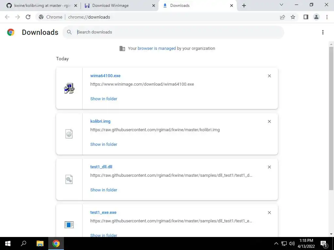
Task: Click the page vertical scrollbar thumb
Action: pyautogui.click(x=331, y=118)
